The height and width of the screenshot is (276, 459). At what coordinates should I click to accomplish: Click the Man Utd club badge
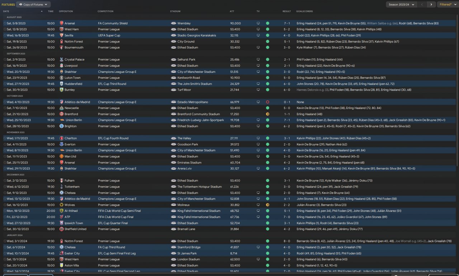click(x=61, y=157)
